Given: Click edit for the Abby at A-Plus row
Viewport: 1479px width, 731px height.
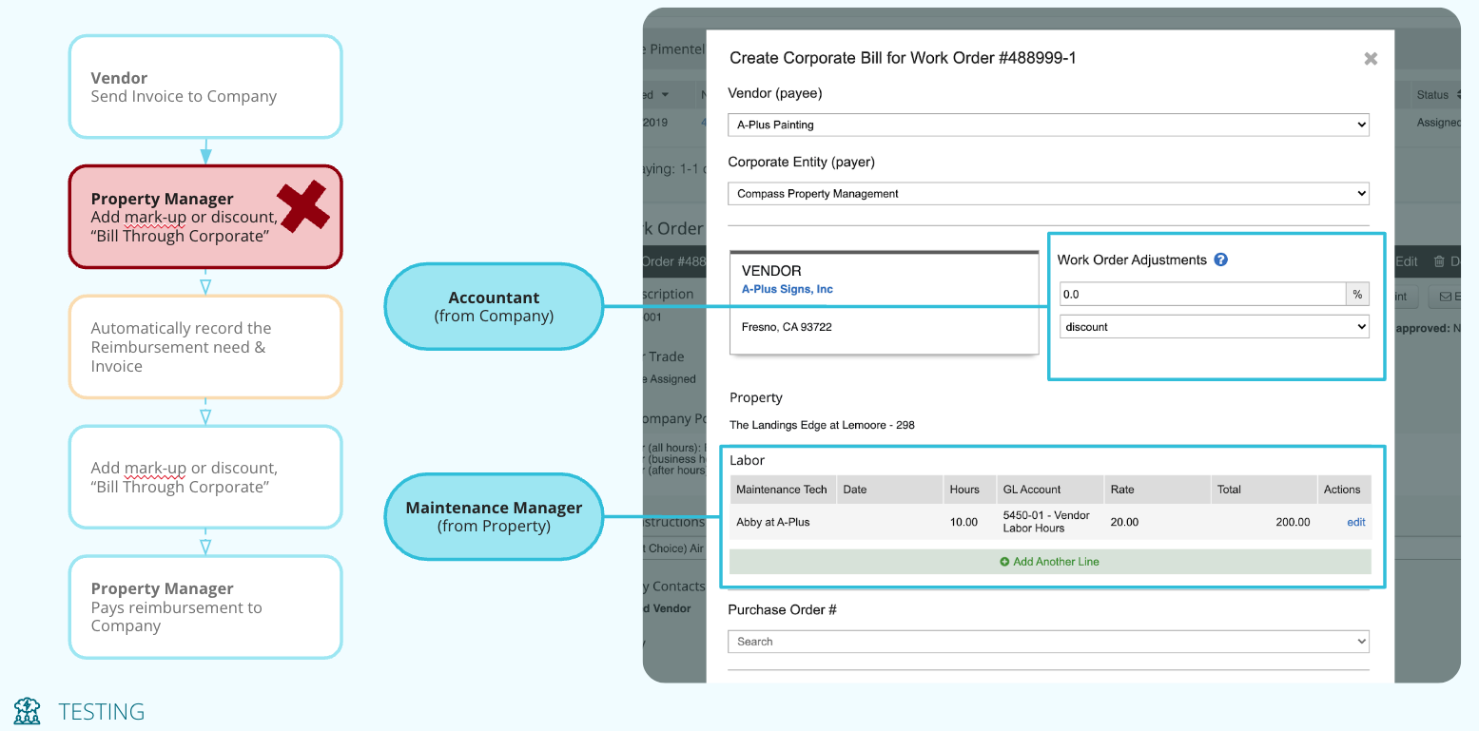Looking at the screenshot, I should 1356,522.
